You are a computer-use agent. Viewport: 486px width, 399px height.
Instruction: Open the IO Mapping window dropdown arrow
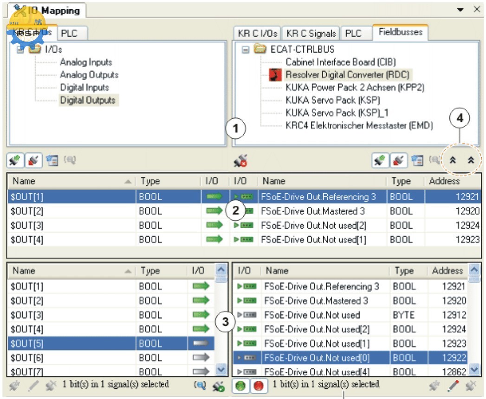[x=460, y=10]
